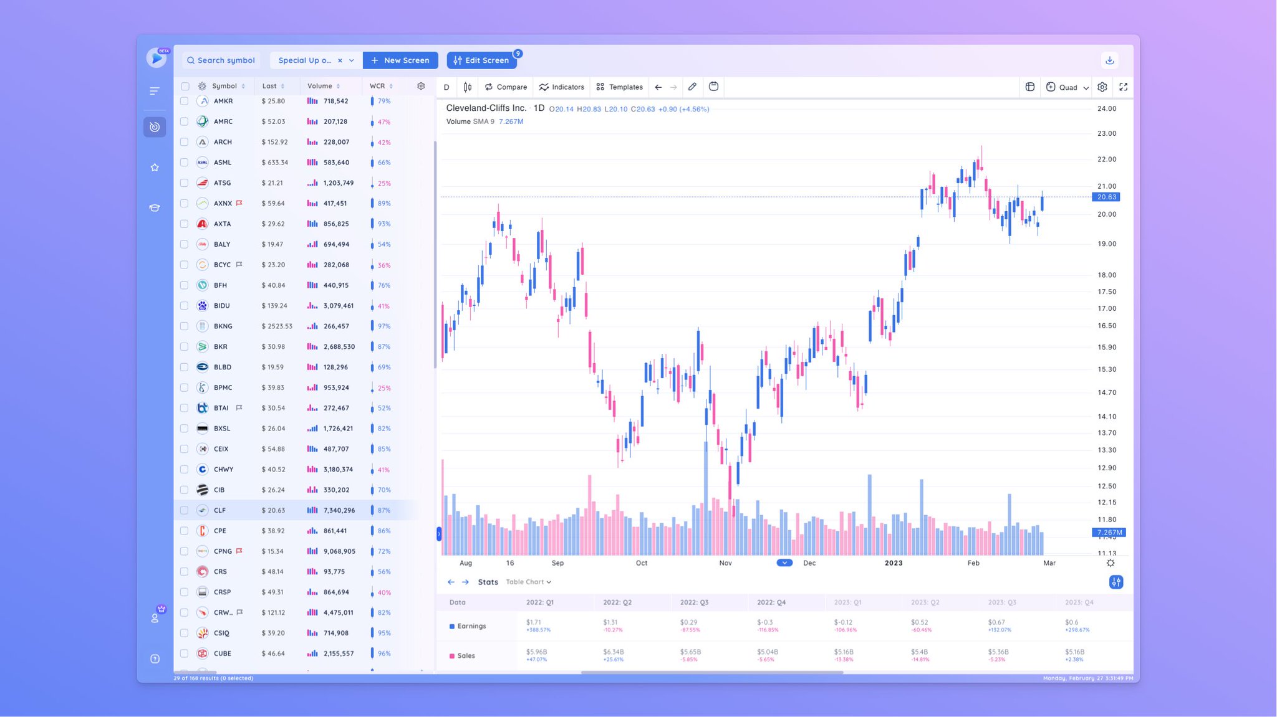Expand the Special Up screen dropdown
1277x717 pixels.
coord(352,60)
